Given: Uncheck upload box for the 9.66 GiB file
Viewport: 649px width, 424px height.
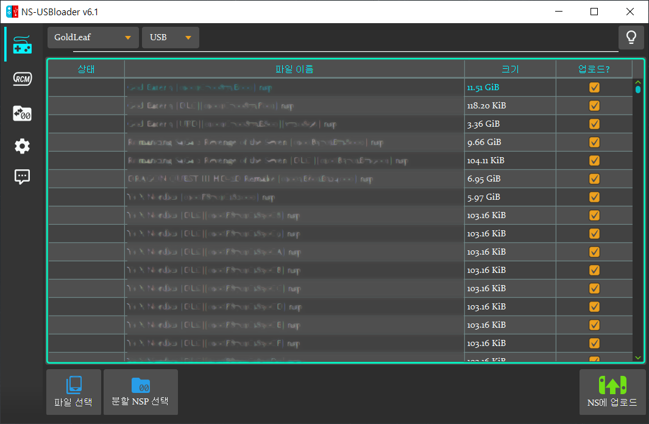Looking at the screenshot, I should point(594,142).
